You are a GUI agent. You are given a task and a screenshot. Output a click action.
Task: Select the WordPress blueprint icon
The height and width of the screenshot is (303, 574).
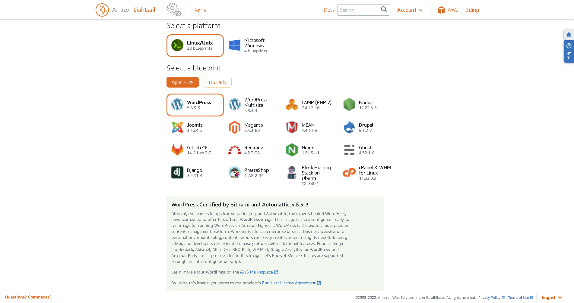pos(177,105)
